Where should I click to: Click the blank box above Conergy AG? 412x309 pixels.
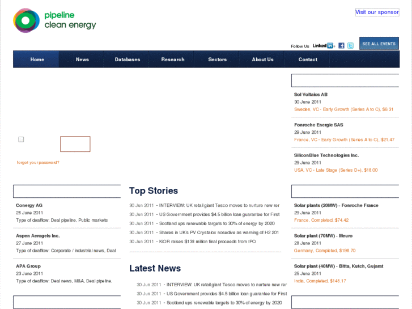(x=67, y=191)
